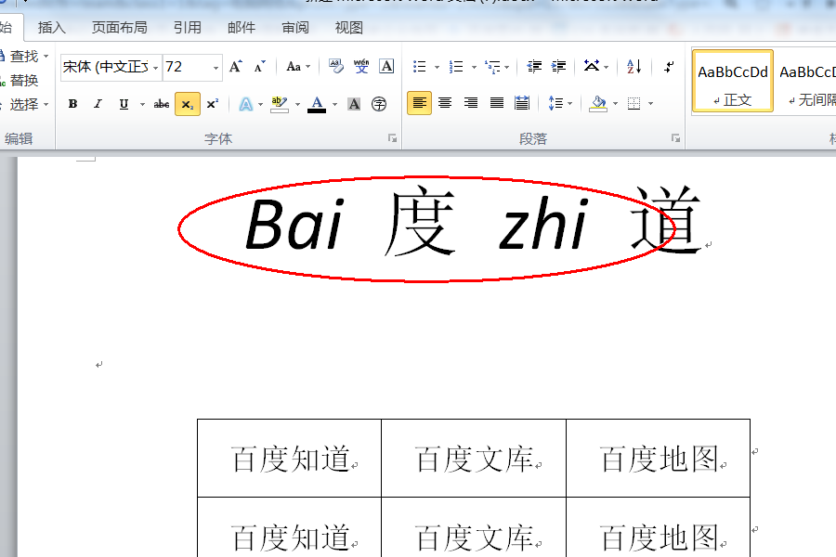Click the Borders icon
This screenshot has height=557, width=836.
pos(634,103)
